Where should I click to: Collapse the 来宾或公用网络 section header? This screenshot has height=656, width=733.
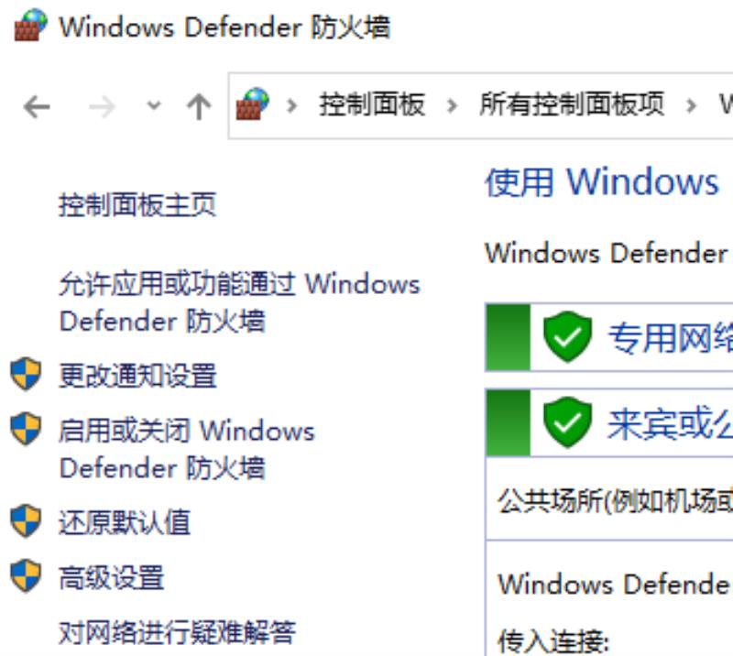tap(609, 422)
